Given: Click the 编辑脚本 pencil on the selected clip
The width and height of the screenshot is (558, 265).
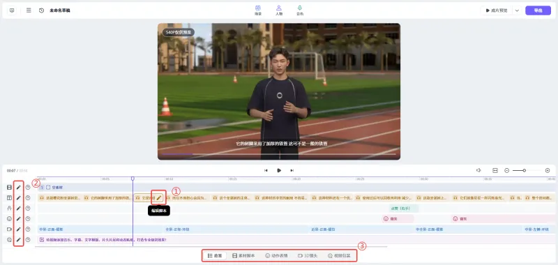Looking at the screenshot, I should coord(159,198).
